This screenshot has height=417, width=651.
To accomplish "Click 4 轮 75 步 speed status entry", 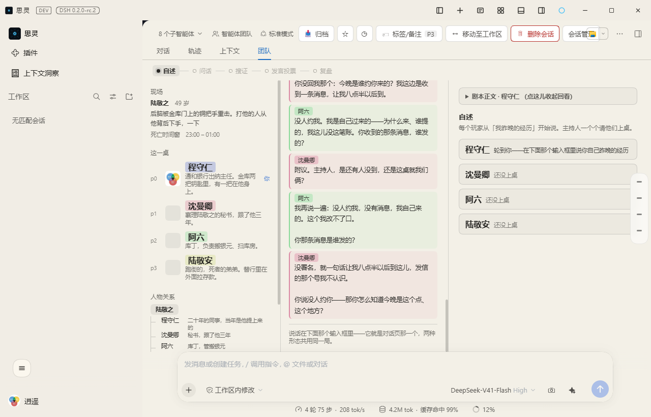I will click(330, 409).
